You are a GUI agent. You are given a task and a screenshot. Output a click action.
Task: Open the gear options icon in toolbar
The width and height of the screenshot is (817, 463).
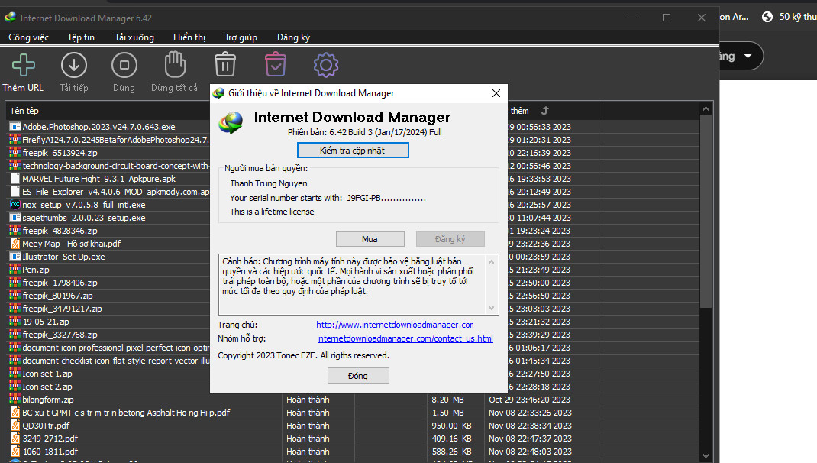[x=326, y=65]
